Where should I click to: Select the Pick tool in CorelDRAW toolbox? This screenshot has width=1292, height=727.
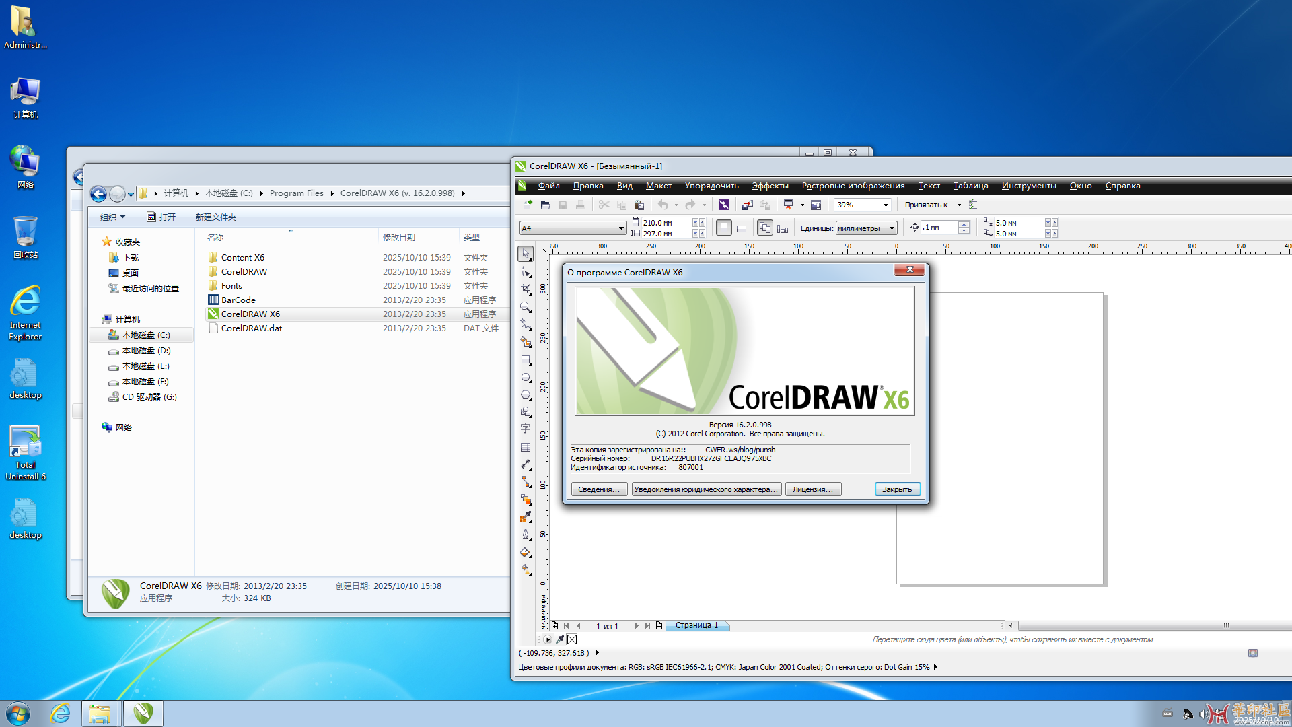(526, 254)
